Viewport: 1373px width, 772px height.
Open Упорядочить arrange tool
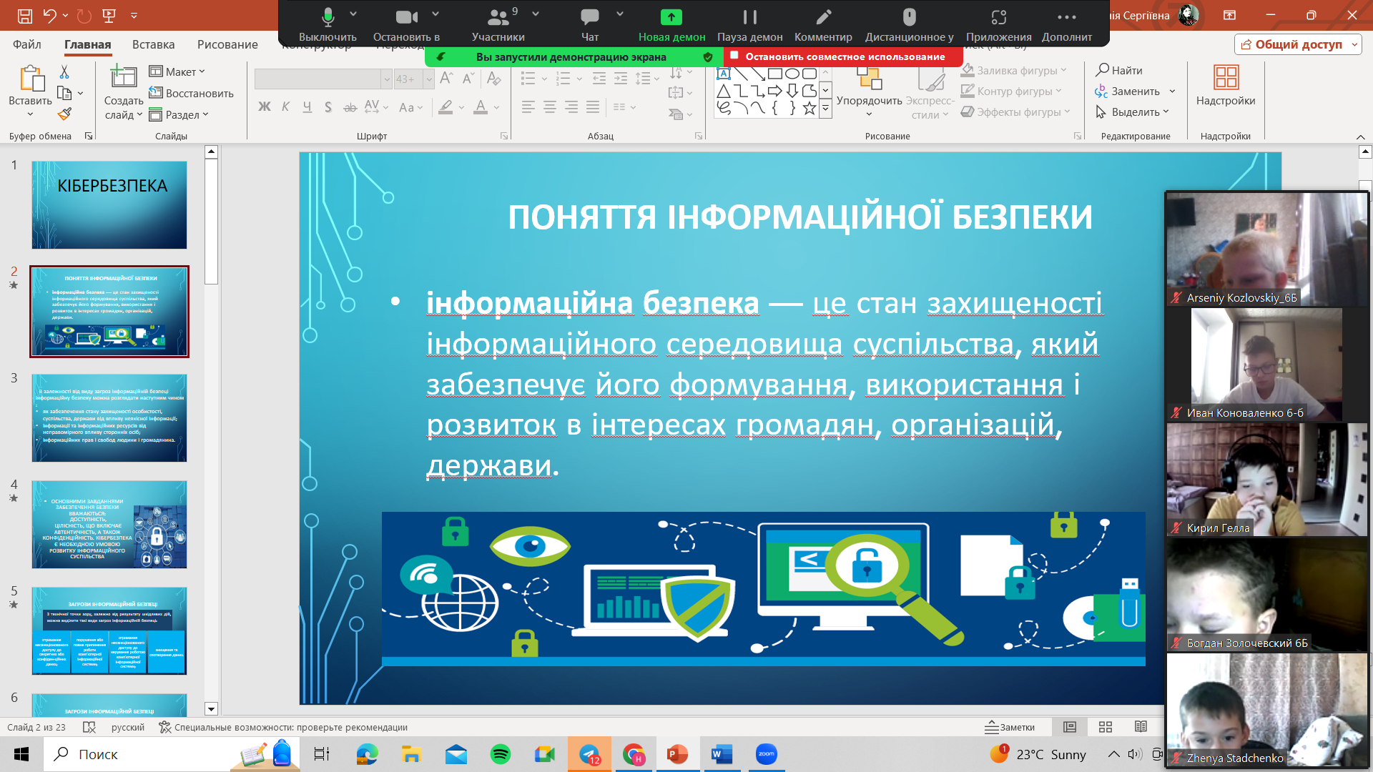coord(869,91)
